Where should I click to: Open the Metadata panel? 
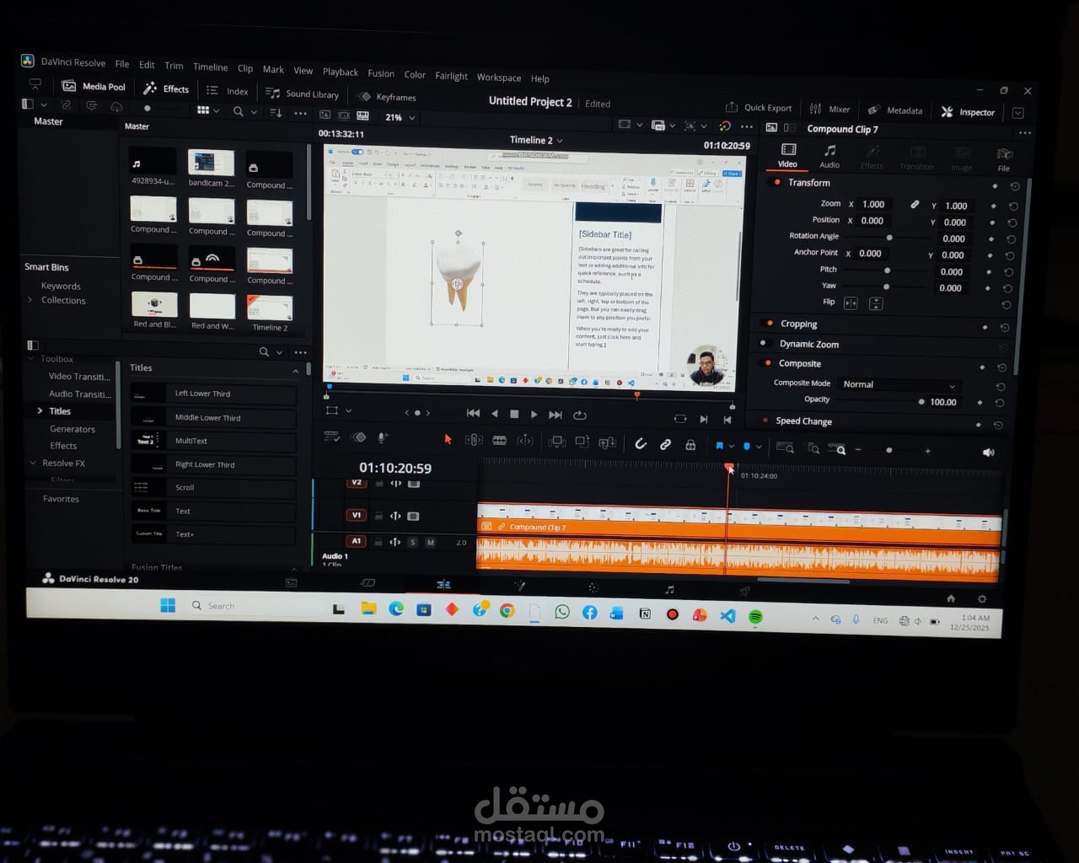[x=895, y=110]
